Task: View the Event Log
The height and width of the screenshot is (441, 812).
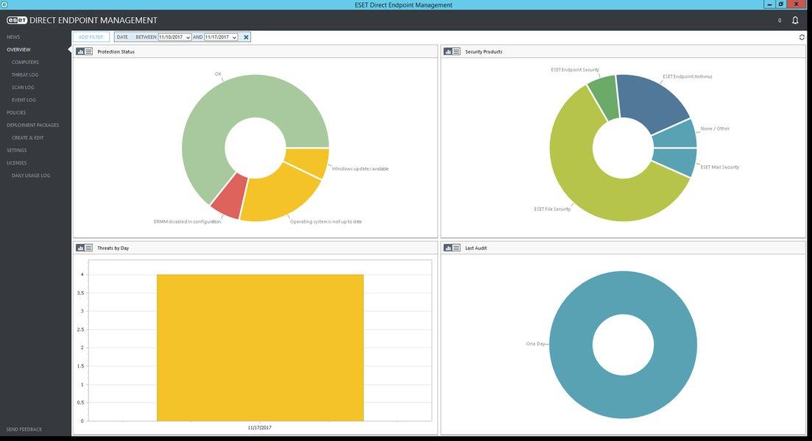Action: tap(24, 100)
